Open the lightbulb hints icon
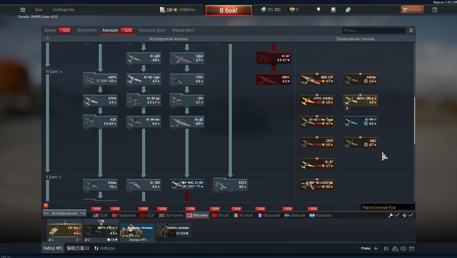 (x=319, y=10)
